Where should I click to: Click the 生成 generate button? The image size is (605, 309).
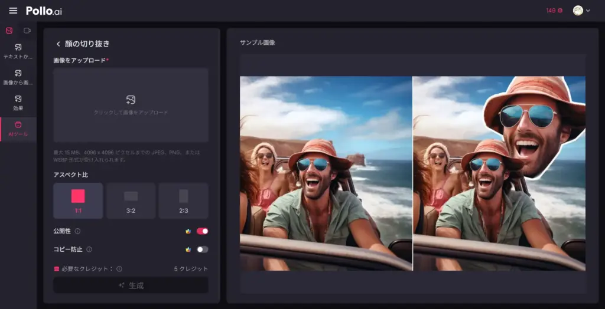click(131, 285)
